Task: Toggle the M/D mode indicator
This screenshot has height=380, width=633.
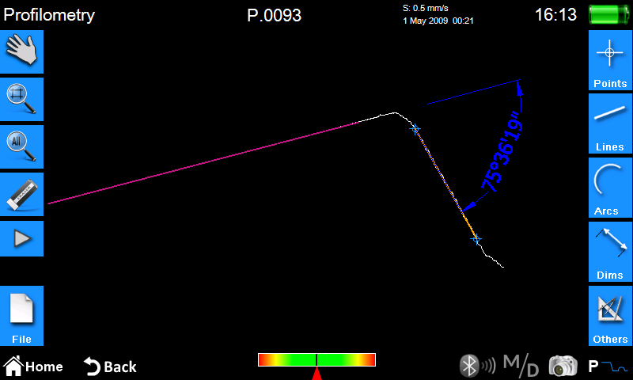Action: (521, 366)
